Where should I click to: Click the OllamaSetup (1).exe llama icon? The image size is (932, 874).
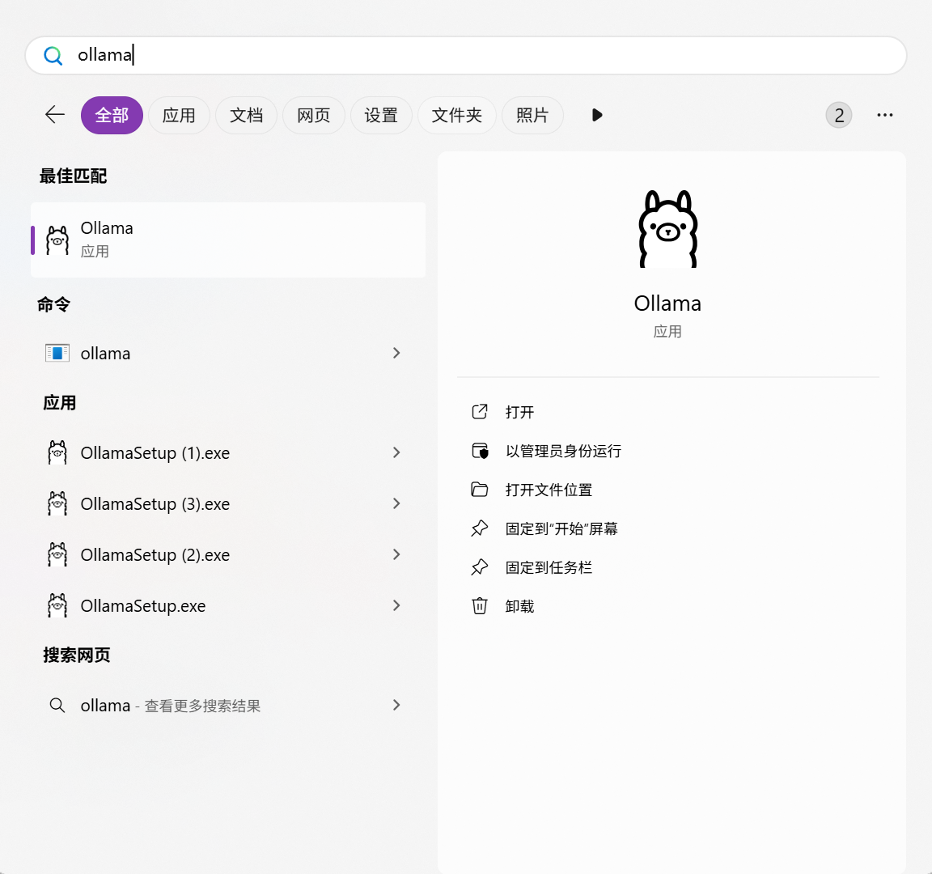click(x=57, y=452)
